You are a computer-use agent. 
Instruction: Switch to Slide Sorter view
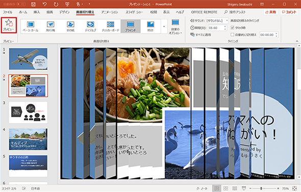pos(225,188)
